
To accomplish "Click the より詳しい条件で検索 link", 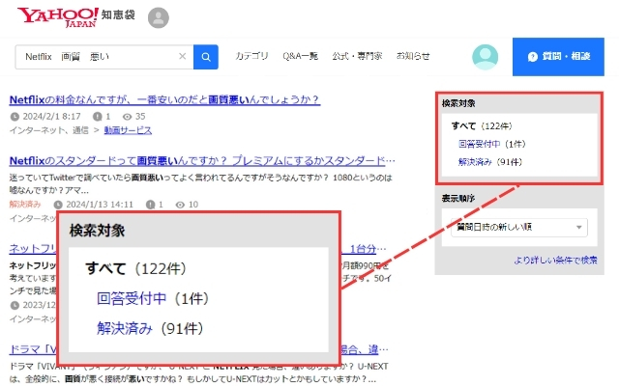I will [555, 260].
